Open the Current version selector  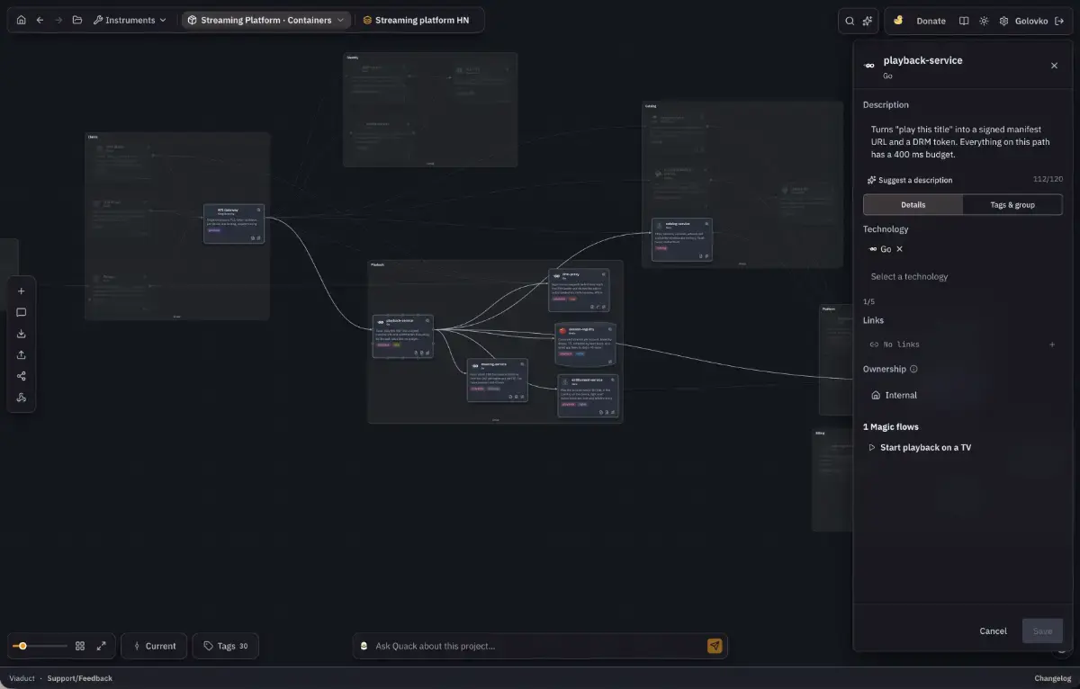click(154, 646)
